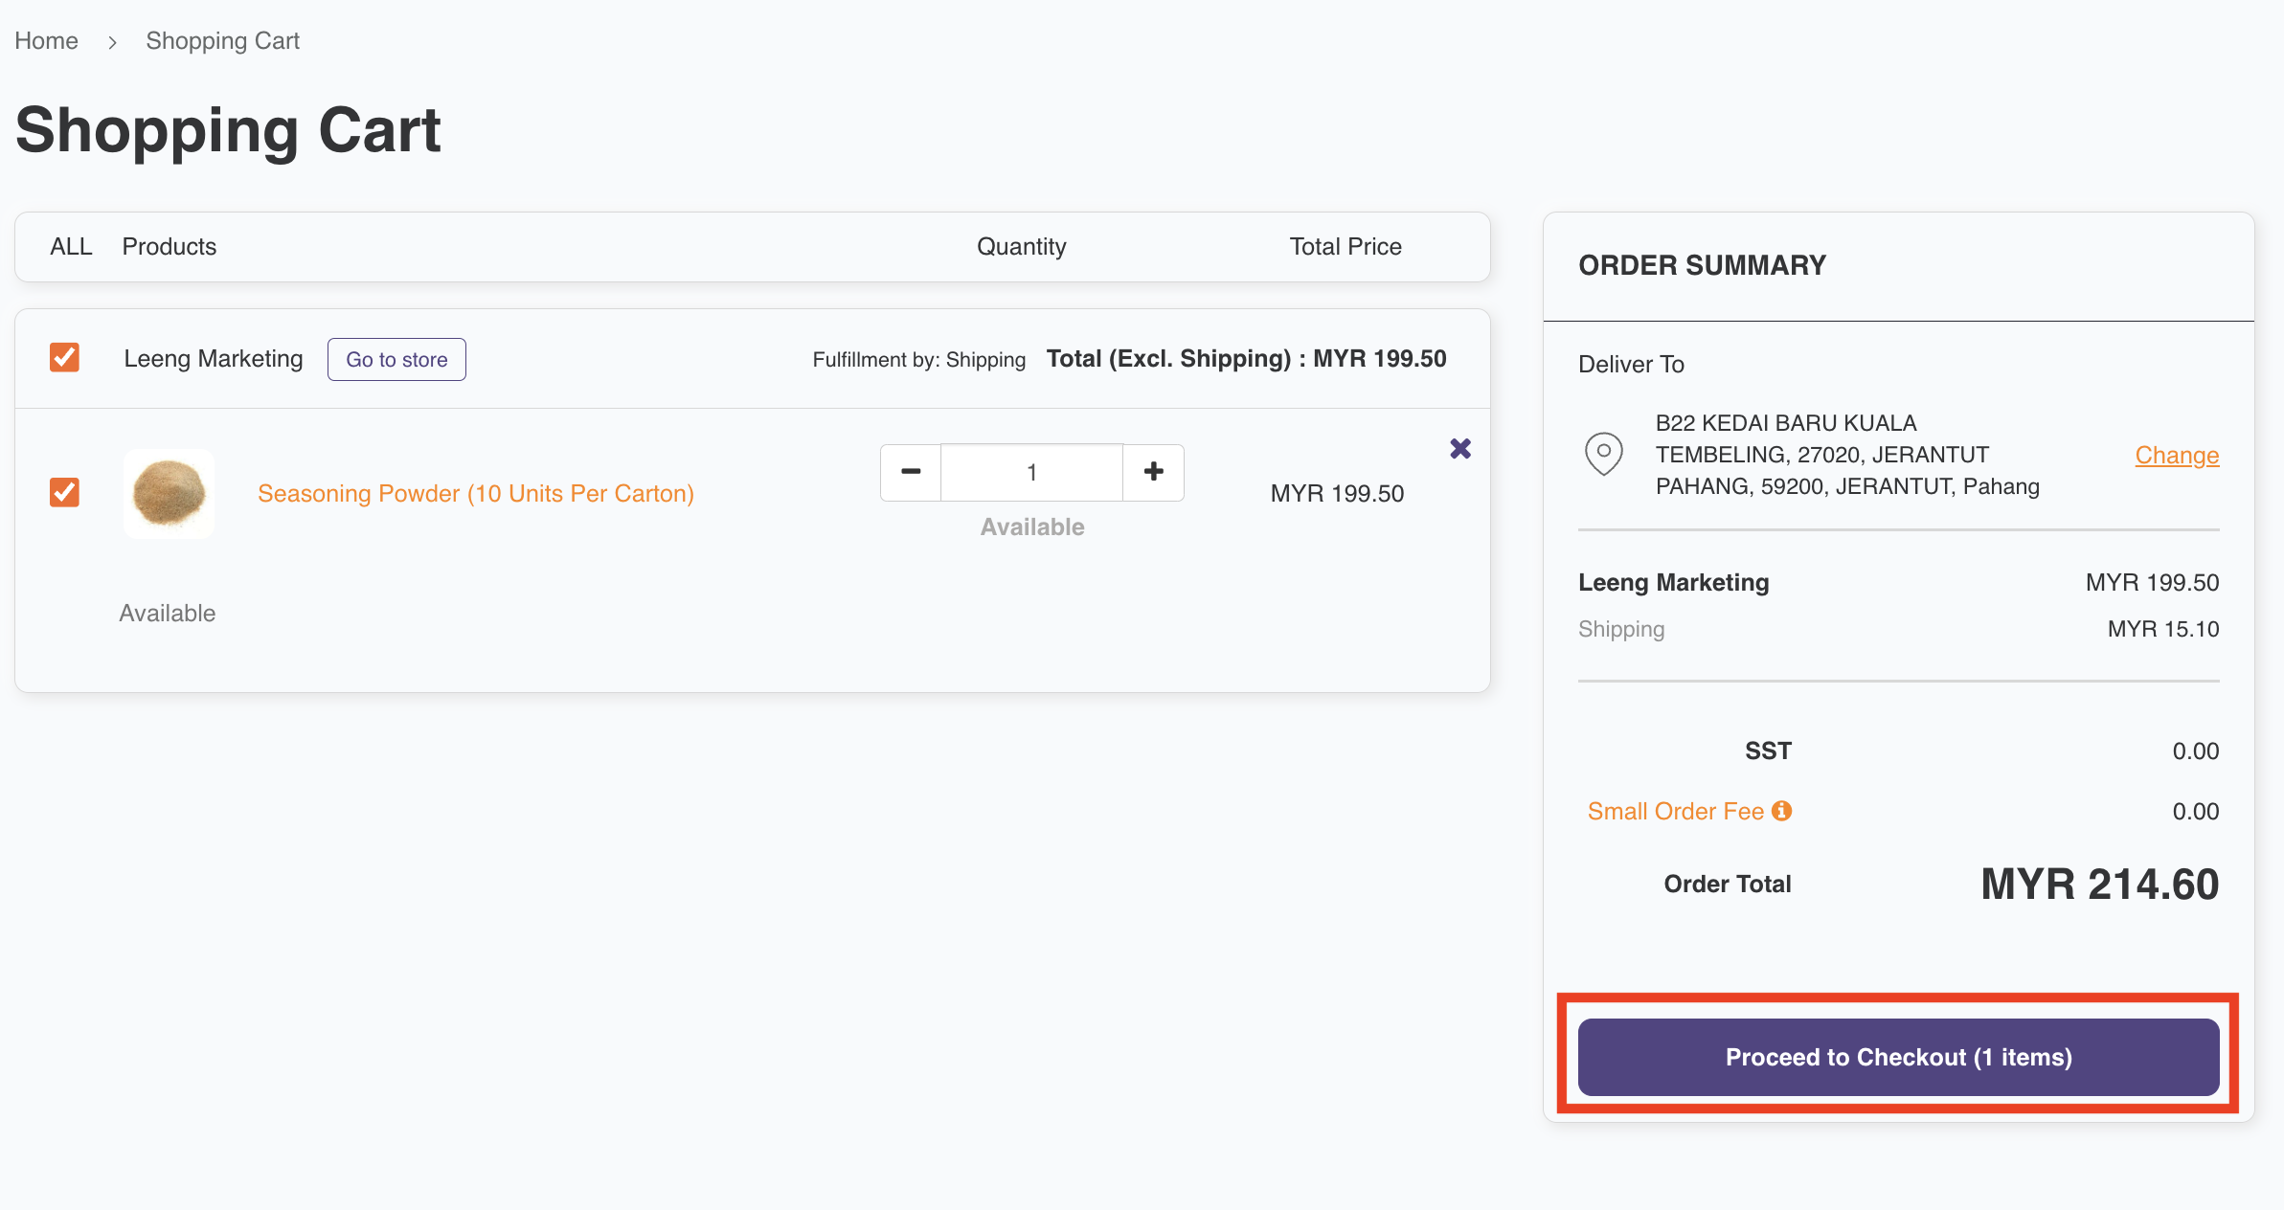
Task: Open Seasoning Powder product link
Action: 475,493
